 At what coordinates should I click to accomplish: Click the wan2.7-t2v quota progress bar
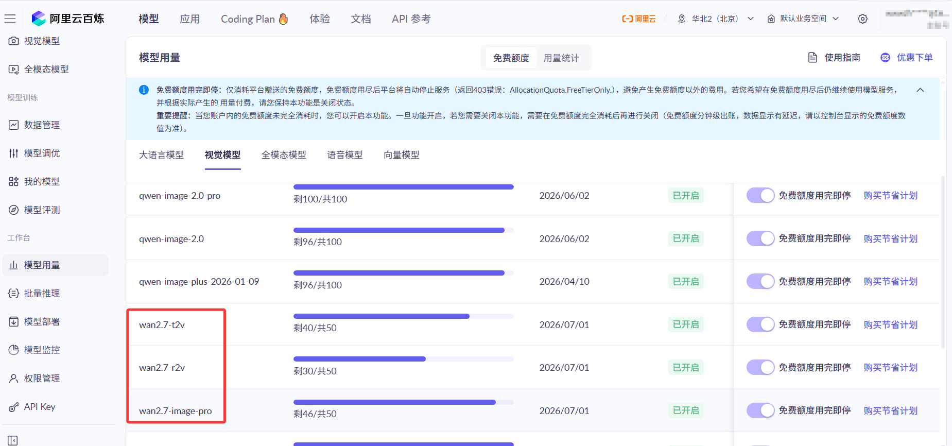click(404, 316)
